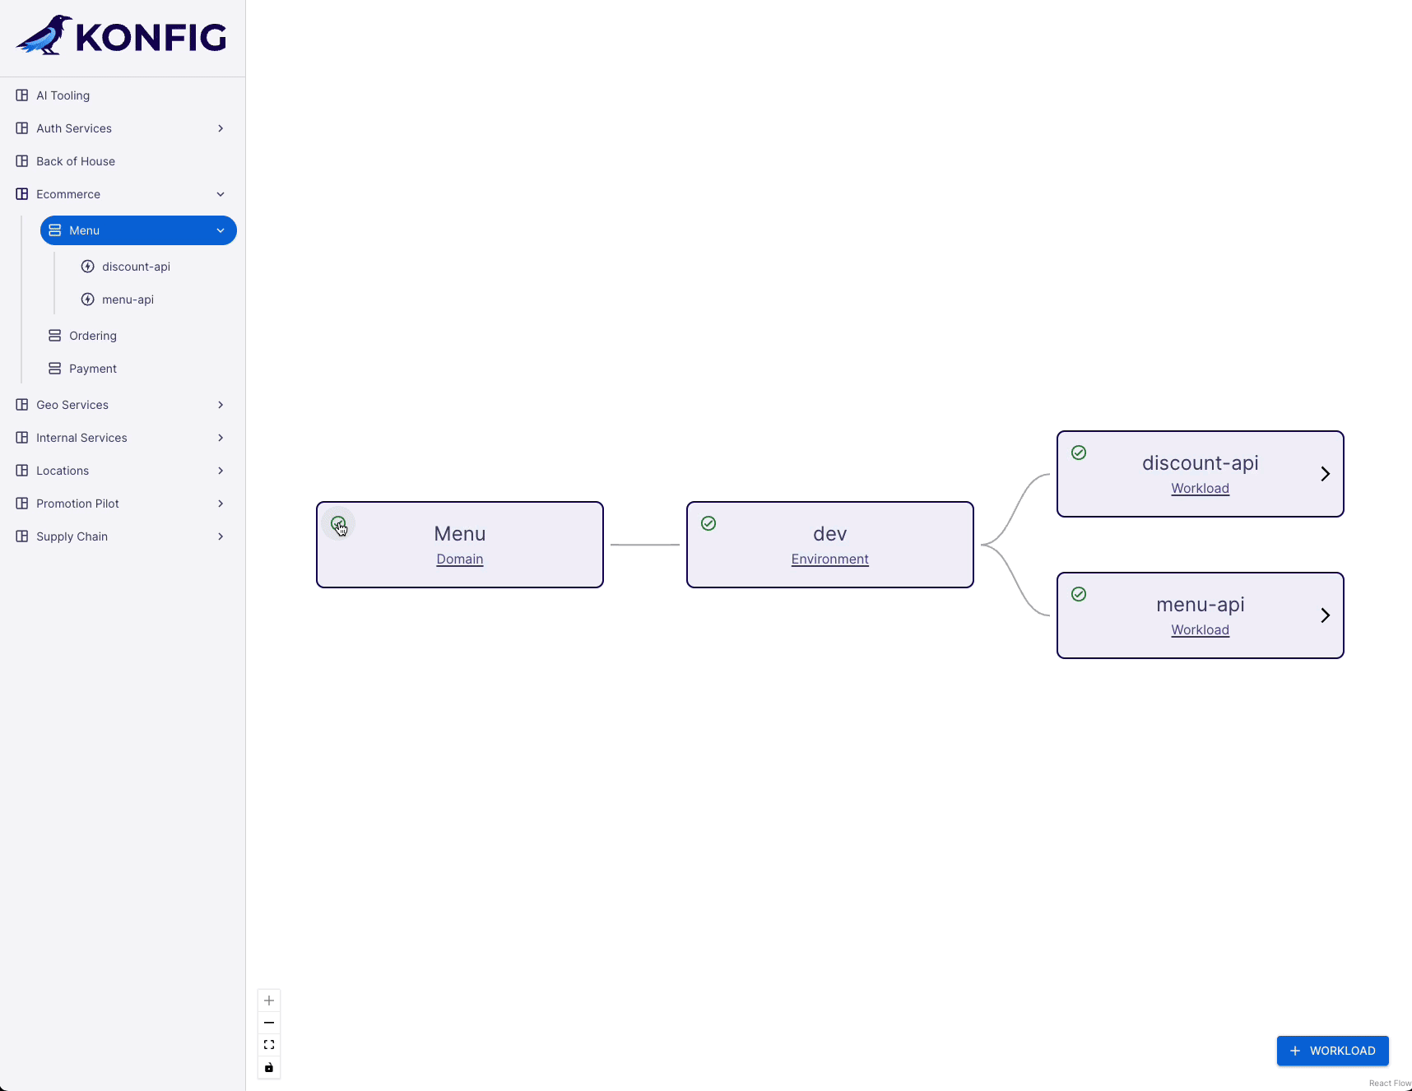Screen dimensions: 1412x1091
Task: Click the status check icon on dev node
Action: 708,523
